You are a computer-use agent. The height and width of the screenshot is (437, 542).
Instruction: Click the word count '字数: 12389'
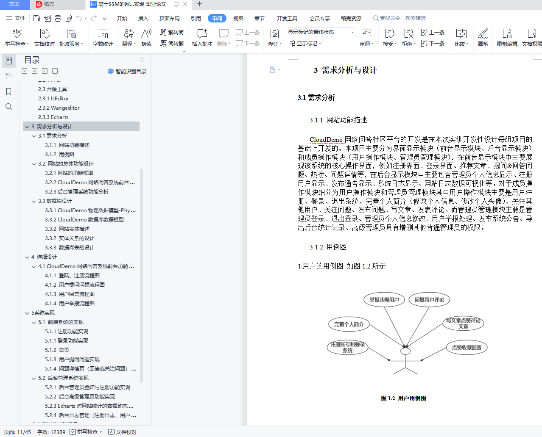click(x=51, y=432)
